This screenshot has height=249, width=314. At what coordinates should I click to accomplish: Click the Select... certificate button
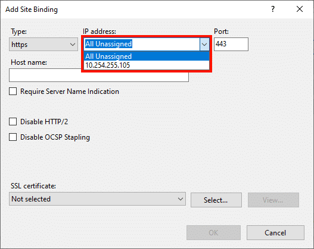[x=216, y=200]
